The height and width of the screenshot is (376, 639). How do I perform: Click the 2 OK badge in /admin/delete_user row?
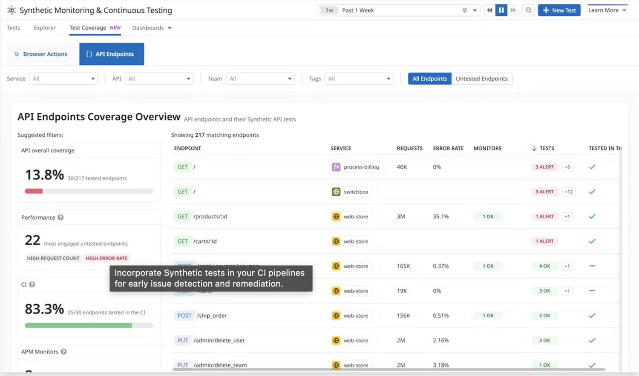[544, 340]
